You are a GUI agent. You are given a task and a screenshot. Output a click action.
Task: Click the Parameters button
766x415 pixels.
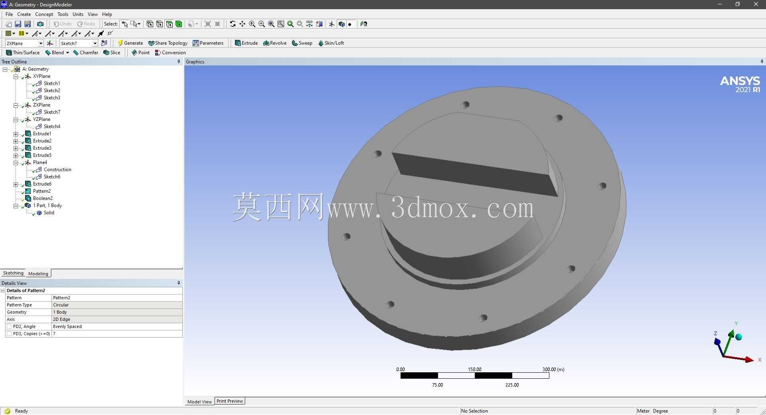(x=208, y=43)
